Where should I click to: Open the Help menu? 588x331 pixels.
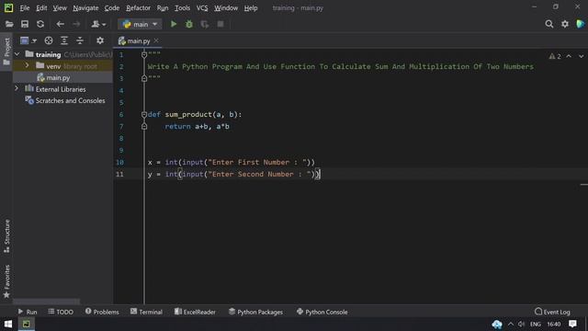pos(251,8)
